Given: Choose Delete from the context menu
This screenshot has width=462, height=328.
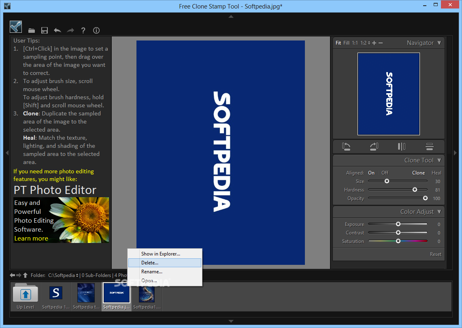Looking at the screenshot, I should [165, 262].
